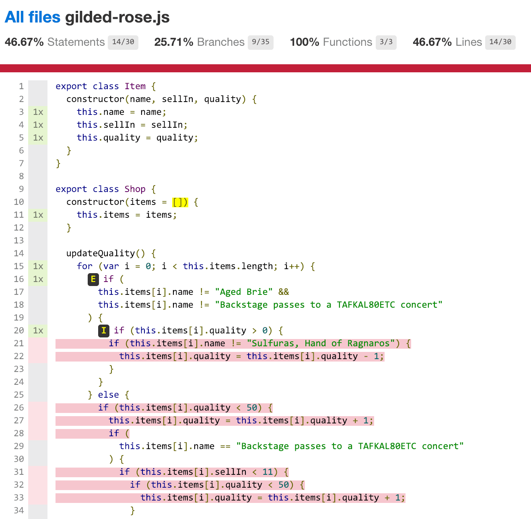The height and width of the screenshot is (519, 531).
Task: Click the 46.67% Statements percentage
Action: (x=24, y=42)
